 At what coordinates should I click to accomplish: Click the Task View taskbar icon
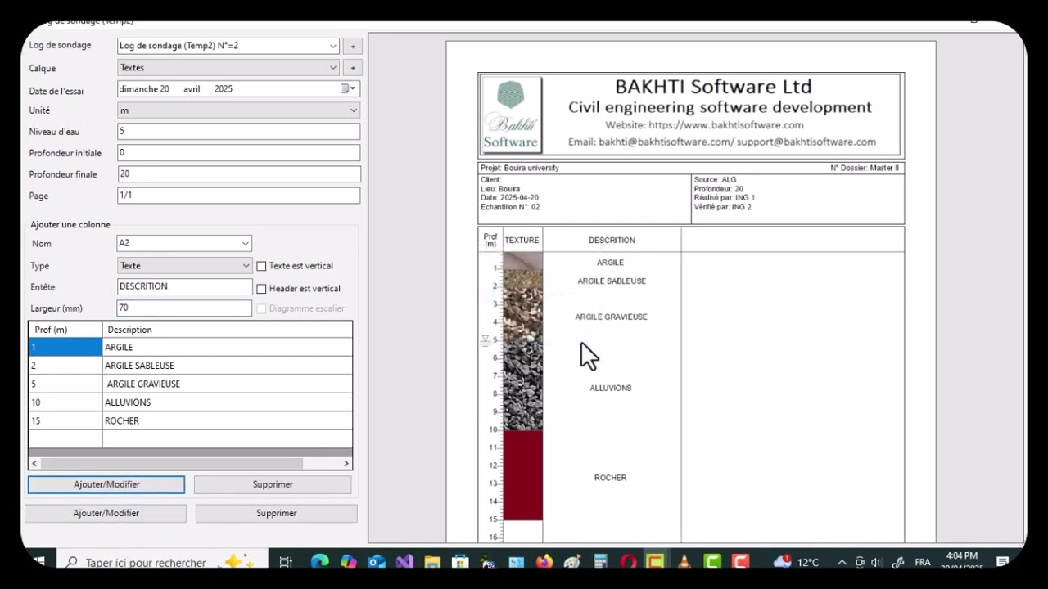(x=286, y=562)
